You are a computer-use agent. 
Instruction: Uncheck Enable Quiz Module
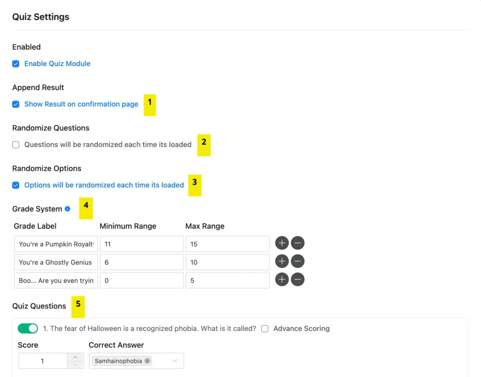click(16, 63)
